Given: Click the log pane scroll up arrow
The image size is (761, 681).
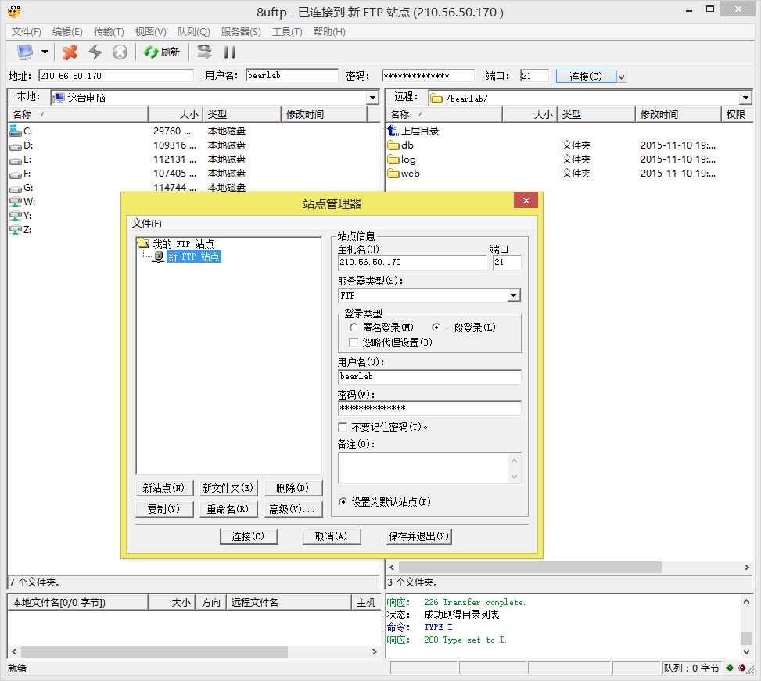Looking at the screenshot, I should [746, 601].
